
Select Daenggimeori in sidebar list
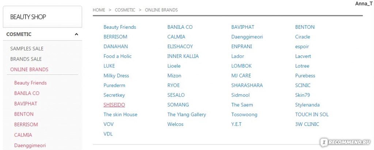coord(30,146)
